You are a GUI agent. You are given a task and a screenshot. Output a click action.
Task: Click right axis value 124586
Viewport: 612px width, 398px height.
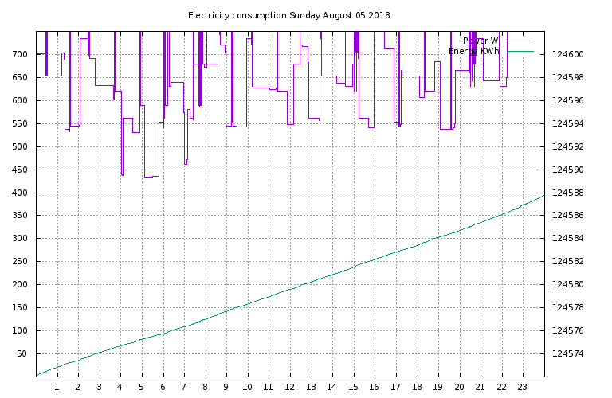point(568,215)
